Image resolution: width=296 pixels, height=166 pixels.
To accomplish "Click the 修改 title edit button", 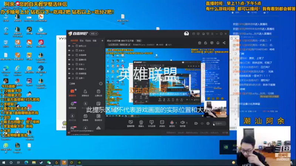I will point(139,41).
